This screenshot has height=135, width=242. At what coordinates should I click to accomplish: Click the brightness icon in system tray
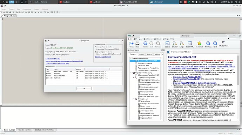click(x=215, y=2)
